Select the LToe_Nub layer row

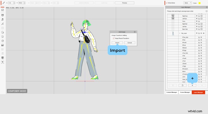tap(186, 53)
